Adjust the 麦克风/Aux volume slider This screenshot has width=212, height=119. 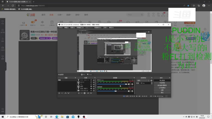point(112,84)
